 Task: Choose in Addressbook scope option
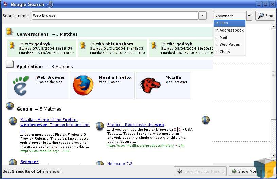(229, 30)
